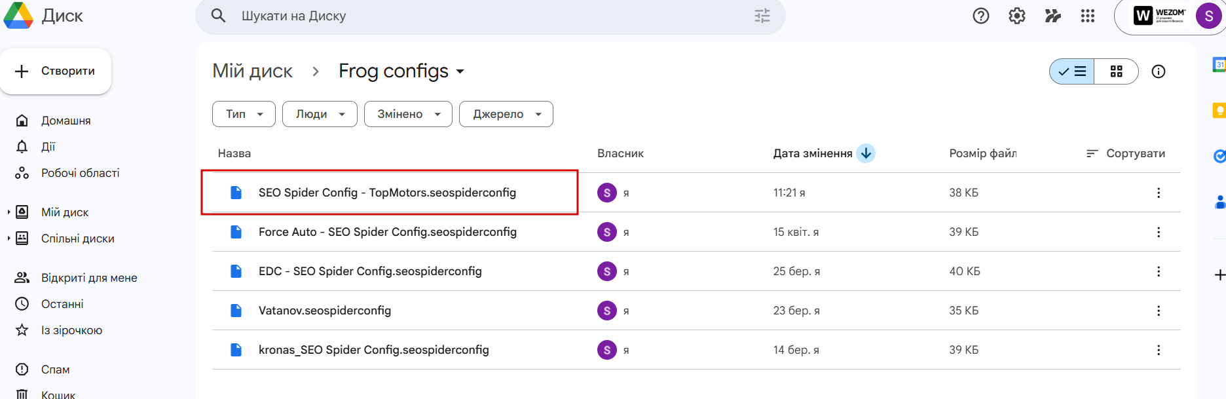Open Відкриті для мене section

(x=89, y=278)
